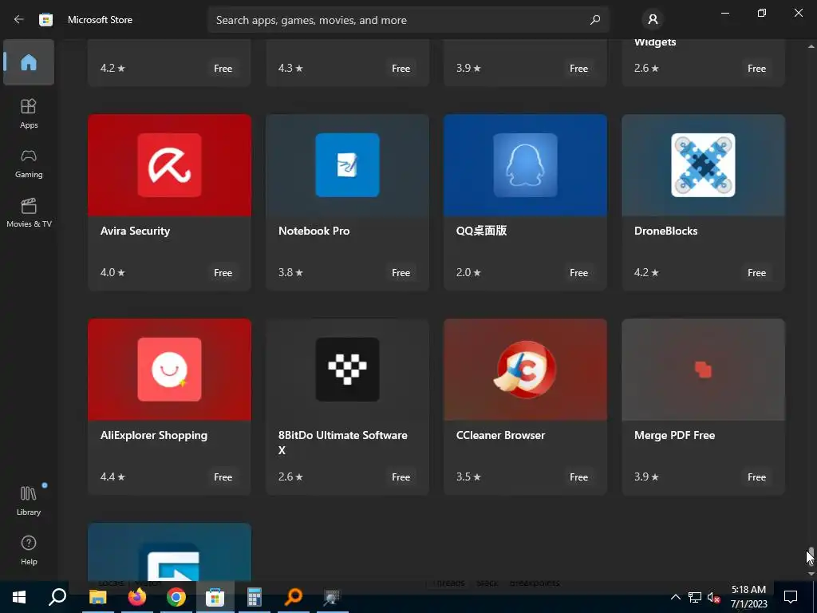Click the AliExplorer Shopping title
The width and height of the screenshot is (817, 613).
(x=154, y=435)
